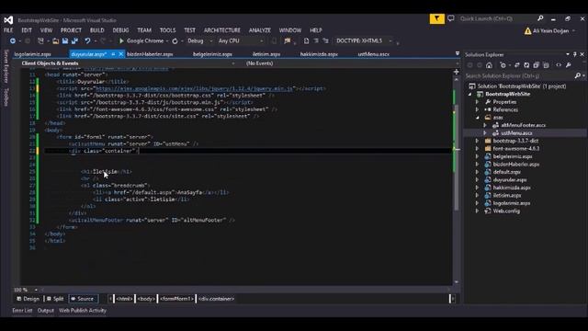Expand the Properties node in Solution Explorer
Viewport: 588px width, 331px height.
[478, 102]
